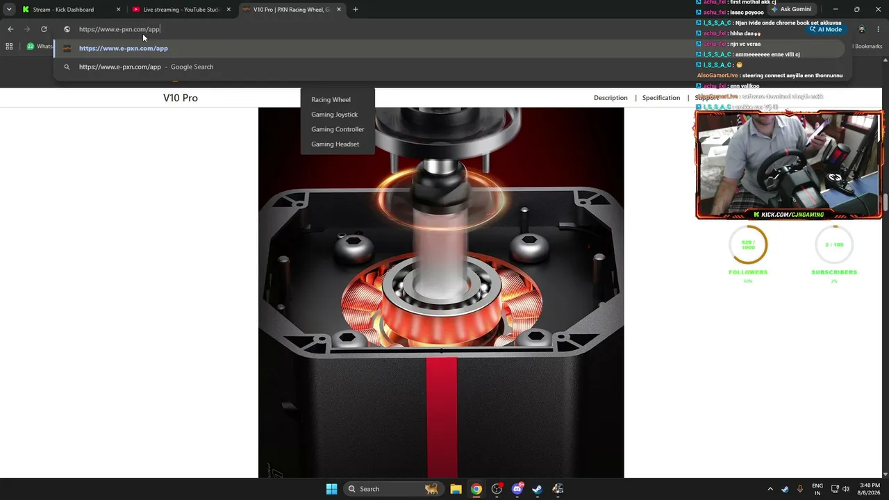The image size is (889, 500).
Task: Click the Steam icon in the system tray
Action: pyautogui.click(x=785, y=489)
